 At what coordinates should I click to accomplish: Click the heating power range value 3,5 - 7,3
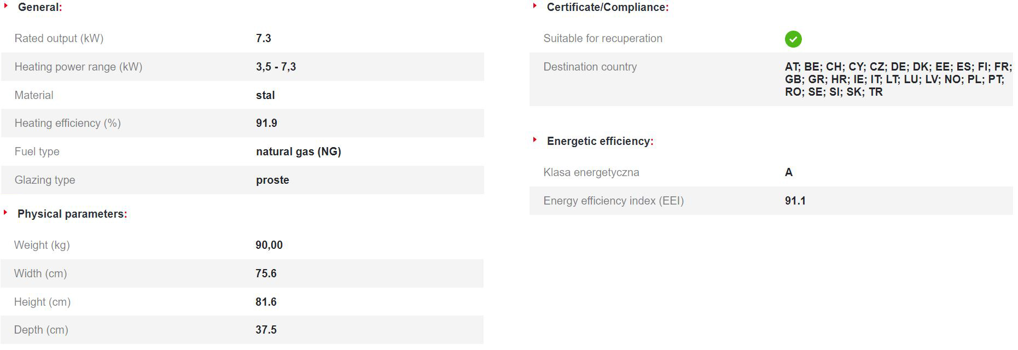point(276,67)
